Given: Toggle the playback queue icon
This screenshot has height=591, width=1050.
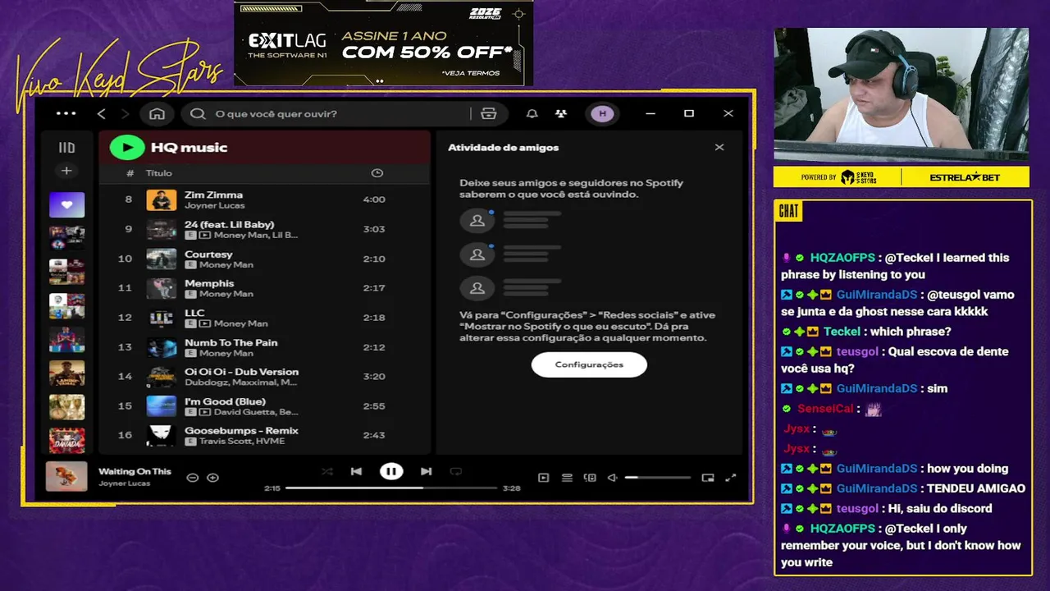Looking at the screenshot, I should point(567,478).
